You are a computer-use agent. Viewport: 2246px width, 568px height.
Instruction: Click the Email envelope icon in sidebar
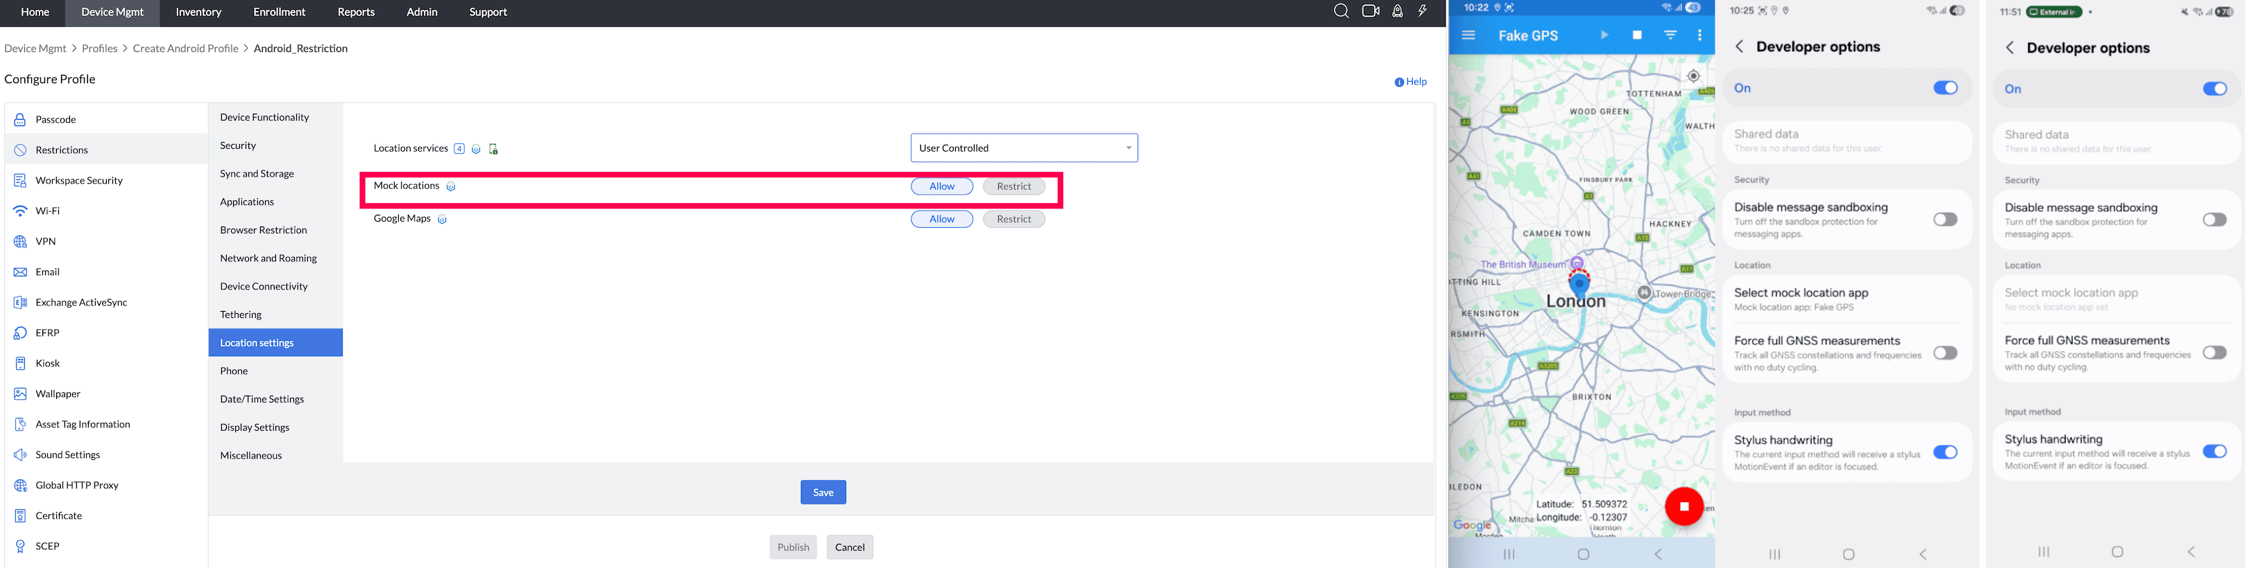pos(20,272)
